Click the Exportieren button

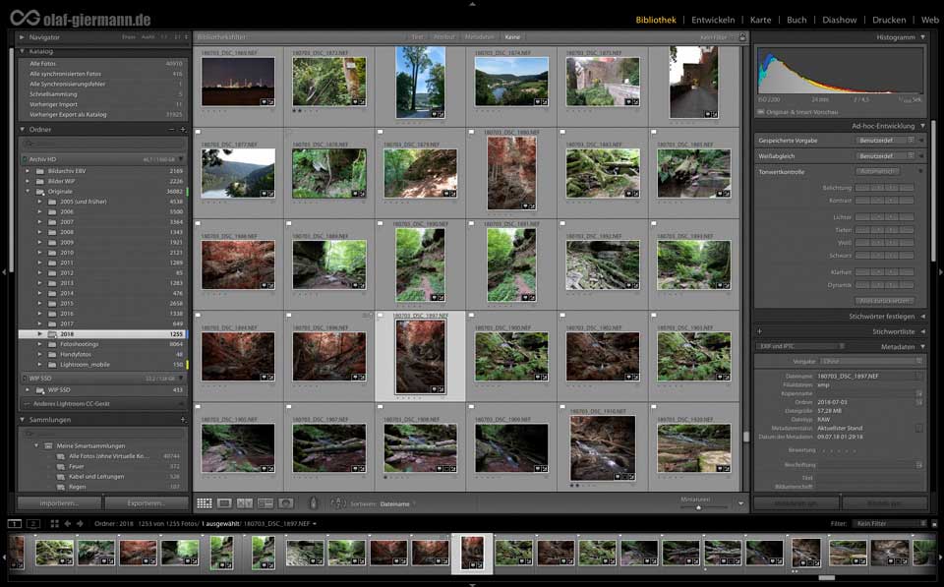click(146, 503)
